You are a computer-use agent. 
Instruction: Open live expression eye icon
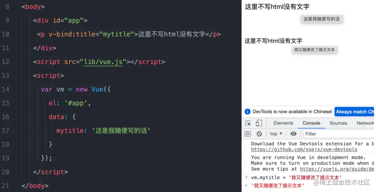pos(293,134)
